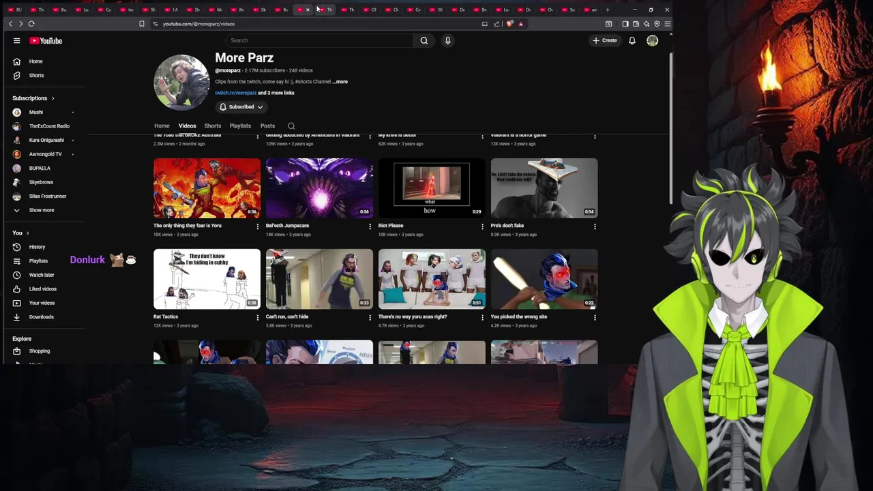Open a new browser tab

click(x=607, y=10)
